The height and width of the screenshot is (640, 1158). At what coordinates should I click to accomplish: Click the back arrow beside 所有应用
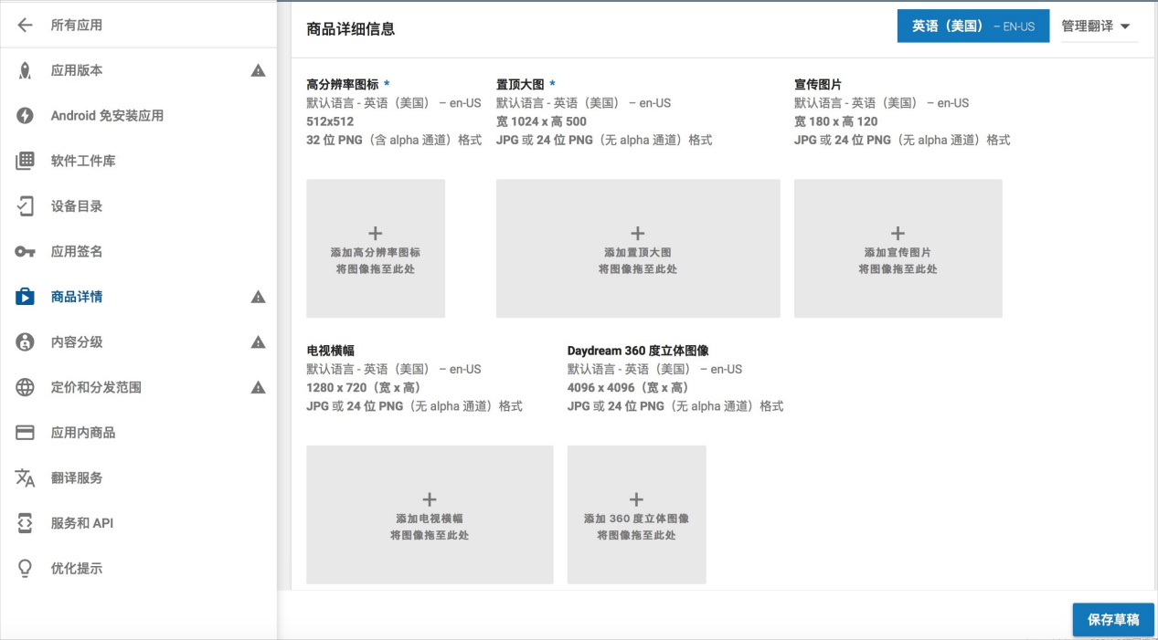[25, 26]
